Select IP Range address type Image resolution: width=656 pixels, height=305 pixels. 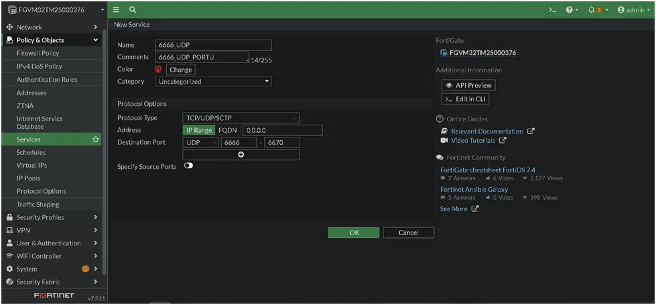click(x=199, y=130)
